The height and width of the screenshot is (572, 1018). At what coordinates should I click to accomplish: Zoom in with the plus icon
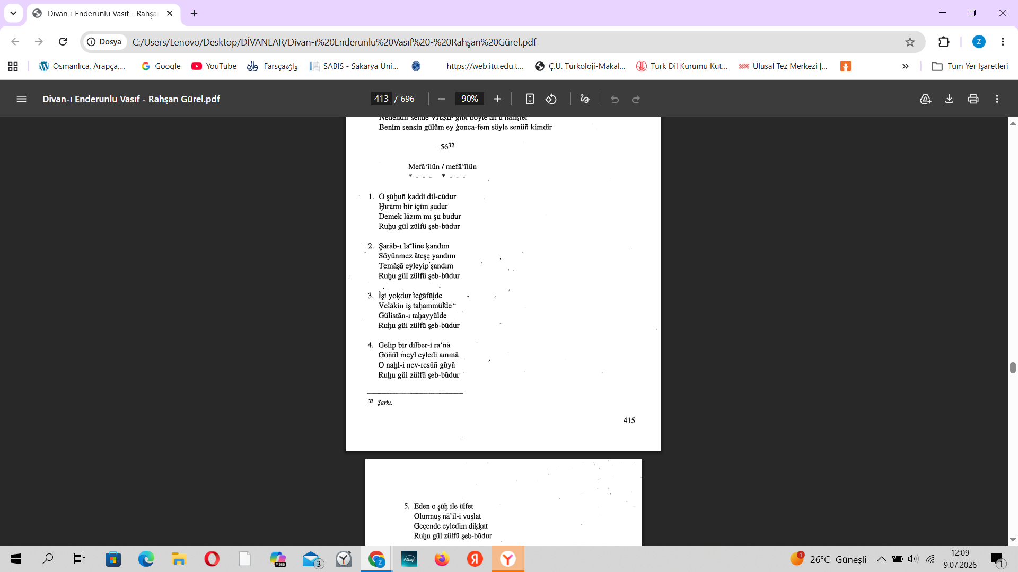(497, 99)
